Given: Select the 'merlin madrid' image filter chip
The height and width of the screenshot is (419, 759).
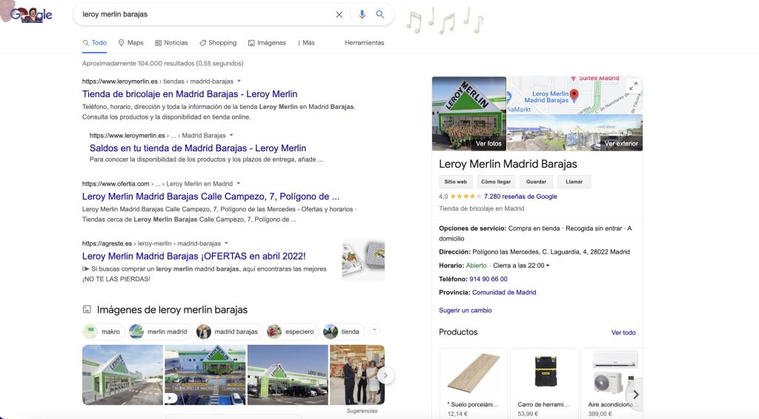Looking at the screenshot, I should [160, 331].
